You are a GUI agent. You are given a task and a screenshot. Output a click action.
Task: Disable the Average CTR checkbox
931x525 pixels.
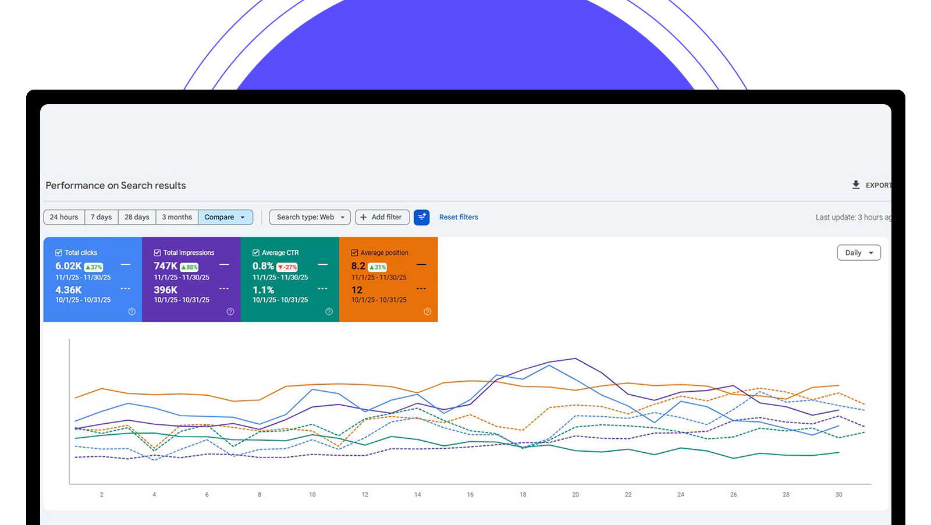click(256, 253)
